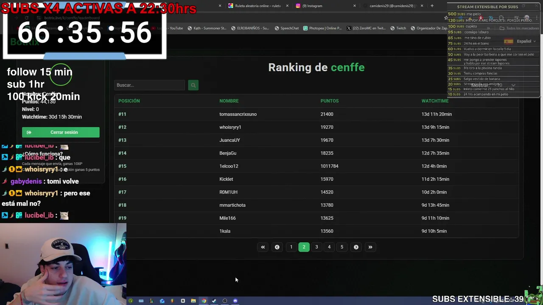Open Discord from the taskbar
The width and height of the screenshot is (543, 305).
tap(235, 301)
